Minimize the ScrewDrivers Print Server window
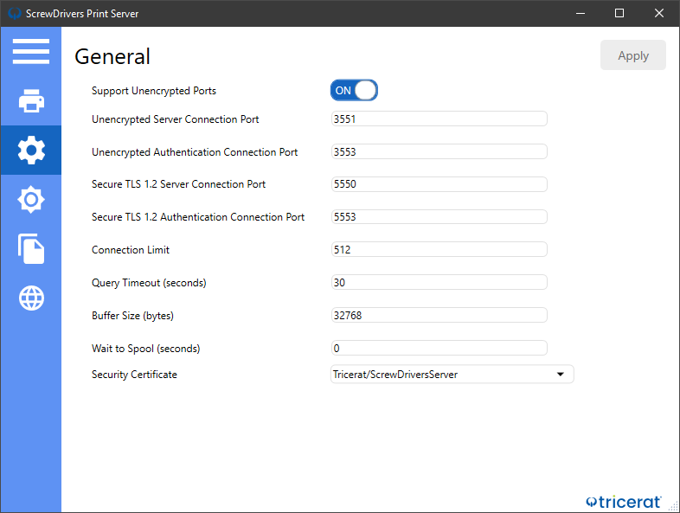Image resolution: width=680 pixels, height=513 pixels. click(581, 14)
